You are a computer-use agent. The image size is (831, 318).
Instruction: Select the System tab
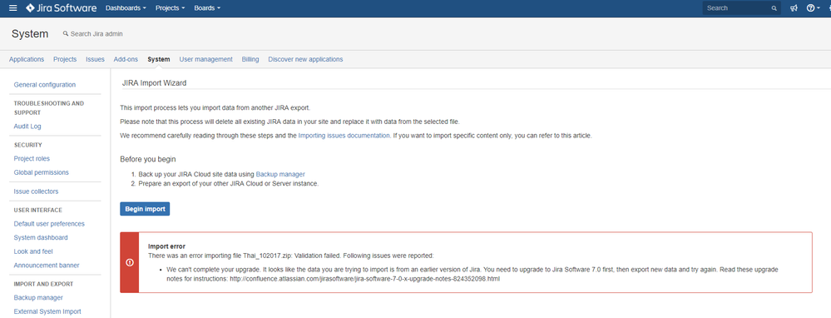click(x=159, y=59)
